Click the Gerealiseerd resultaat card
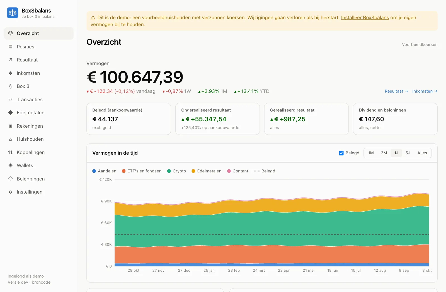 coord(306,119)
